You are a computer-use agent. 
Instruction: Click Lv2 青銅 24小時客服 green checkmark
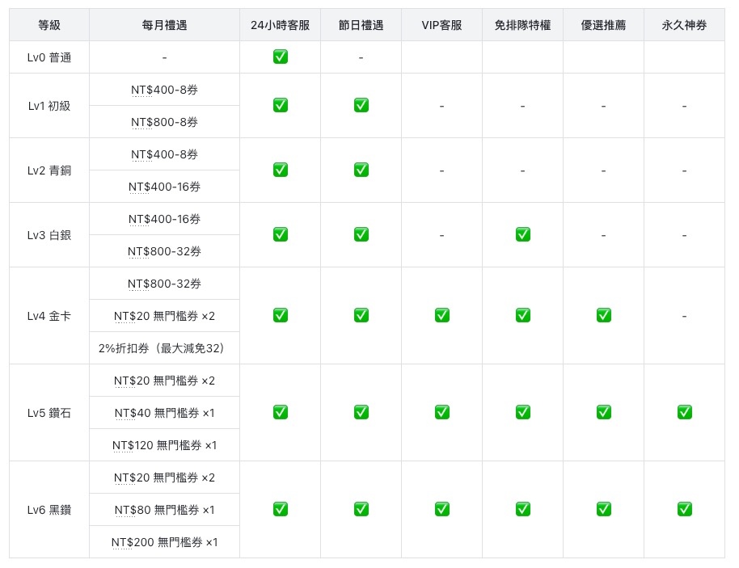280,170
